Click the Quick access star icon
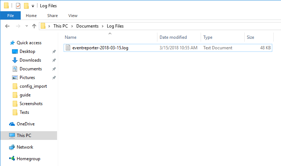This screenshot has width=281, height=166. [x=12, y=43]
